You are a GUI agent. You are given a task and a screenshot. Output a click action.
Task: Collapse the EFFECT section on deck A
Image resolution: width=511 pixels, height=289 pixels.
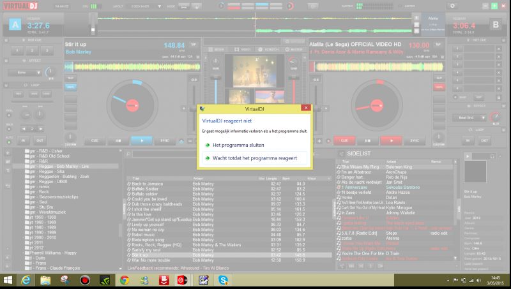coord(6,61)
